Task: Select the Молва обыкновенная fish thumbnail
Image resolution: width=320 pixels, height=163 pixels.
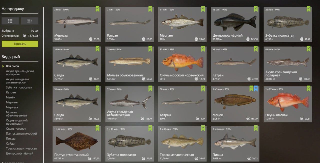Action: tap(129, 62)
